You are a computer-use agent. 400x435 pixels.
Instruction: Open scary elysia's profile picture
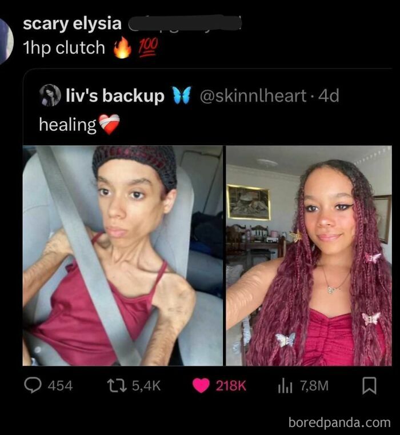6,40
